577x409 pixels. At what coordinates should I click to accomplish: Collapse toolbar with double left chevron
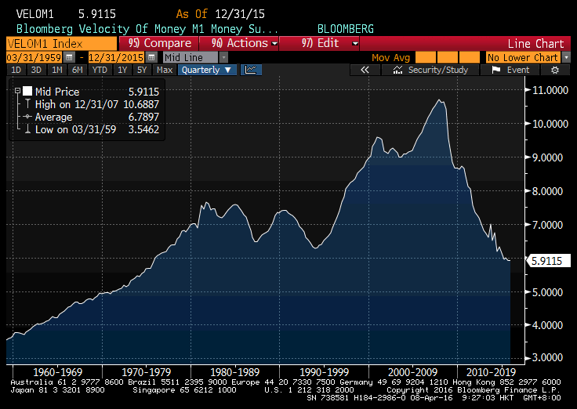tap(365, 70)
